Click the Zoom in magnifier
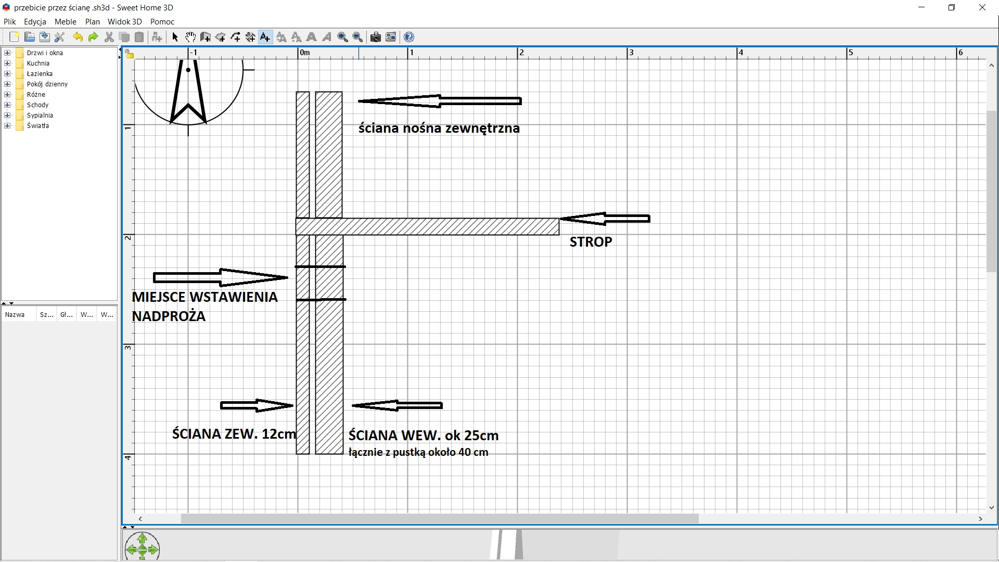 (342, 37)
